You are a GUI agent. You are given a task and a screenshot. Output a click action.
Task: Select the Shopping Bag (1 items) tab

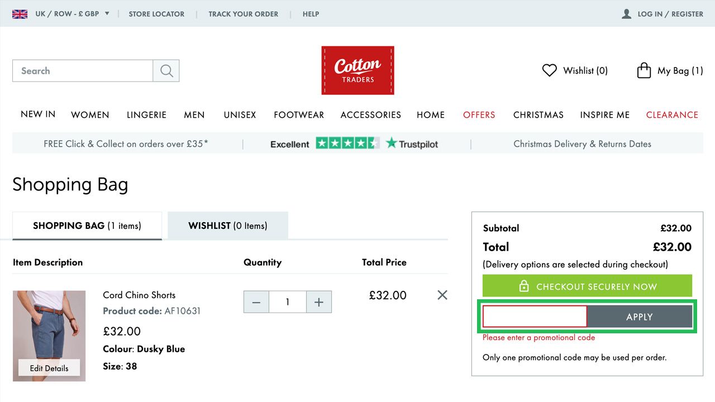click(x=87, y=226)
